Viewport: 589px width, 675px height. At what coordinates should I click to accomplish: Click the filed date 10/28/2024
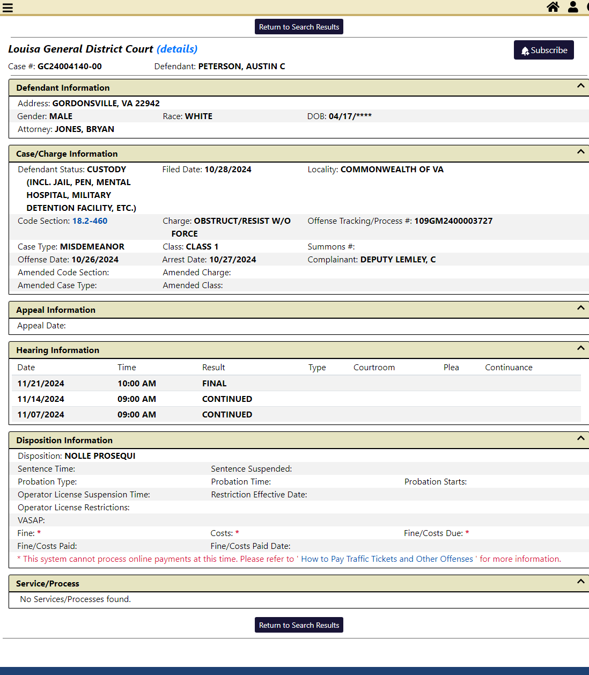coord(228,170)
